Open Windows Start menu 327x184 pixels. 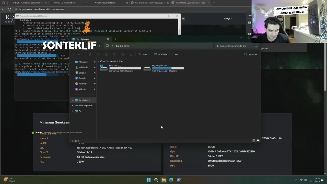[x=148, y=180]
